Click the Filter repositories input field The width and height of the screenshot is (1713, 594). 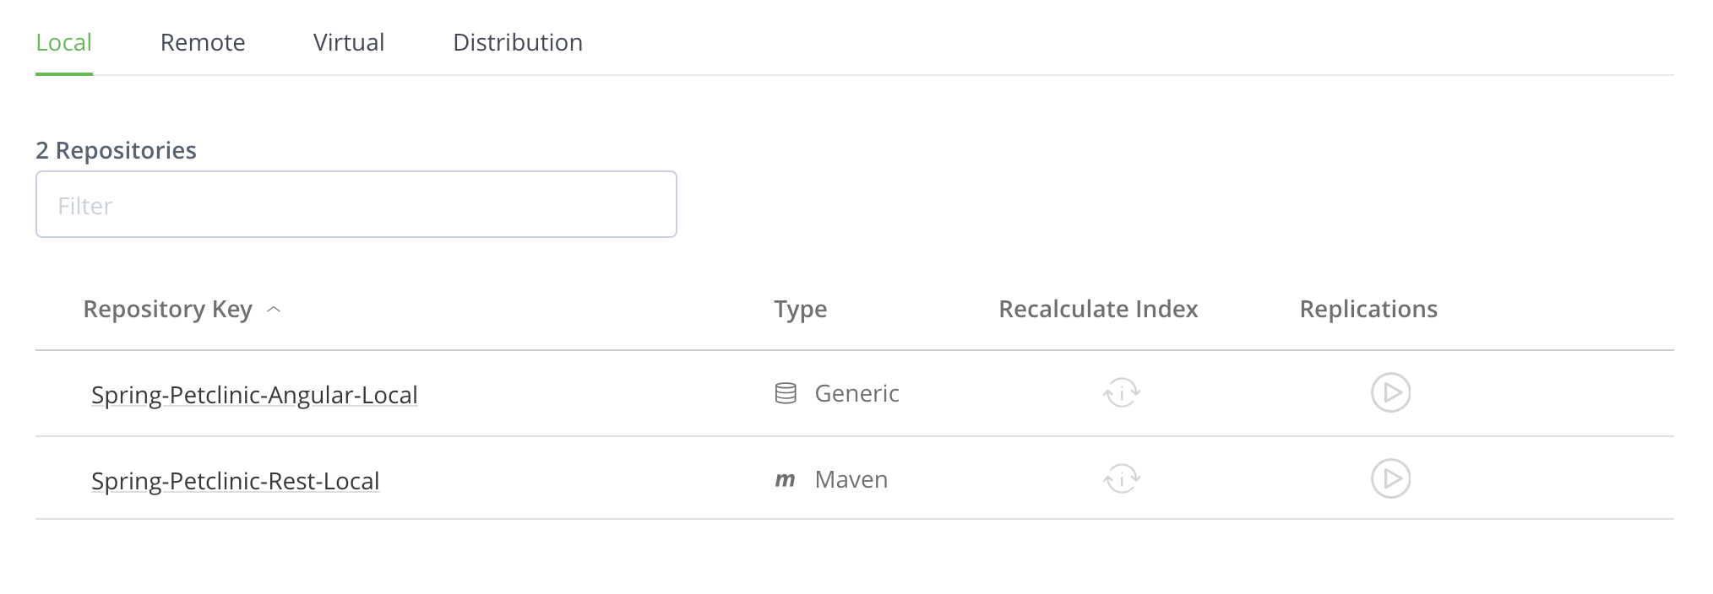pyautogui.click(x=356, y=205)
